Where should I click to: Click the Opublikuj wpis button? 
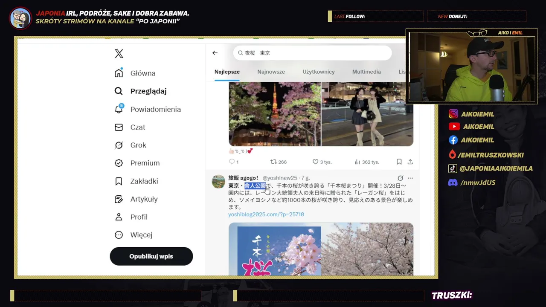point(151,256)
